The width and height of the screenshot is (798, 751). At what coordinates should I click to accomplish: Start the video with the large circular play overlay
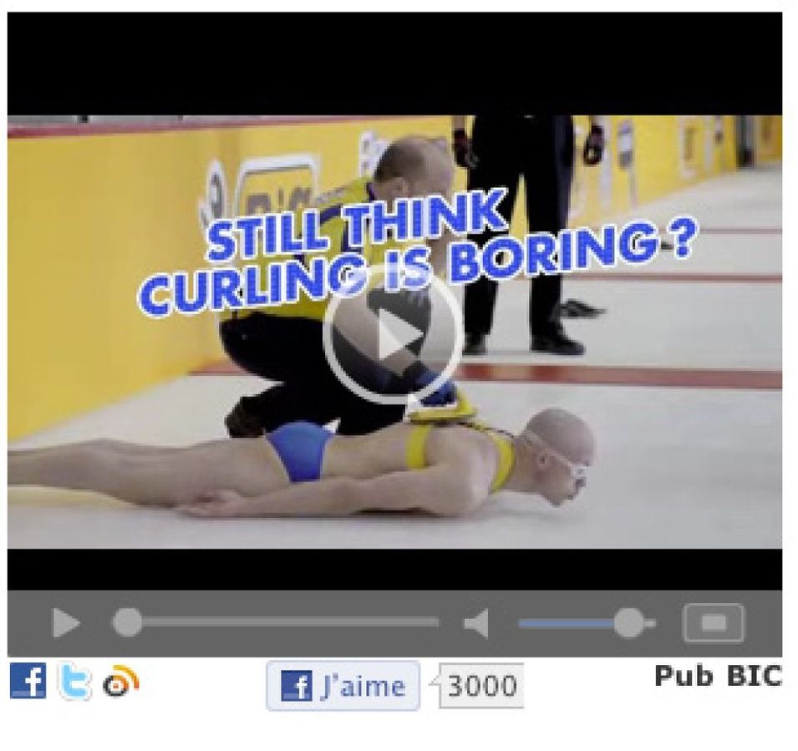tap(393, 334)
